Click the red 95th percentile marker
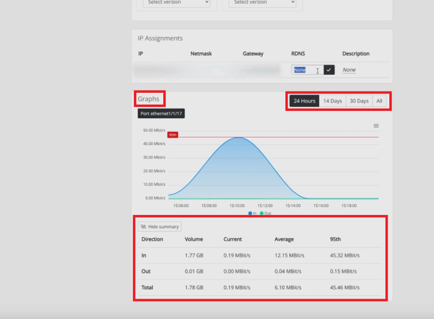This screenshot has height=319, width=434. point(172,135)
